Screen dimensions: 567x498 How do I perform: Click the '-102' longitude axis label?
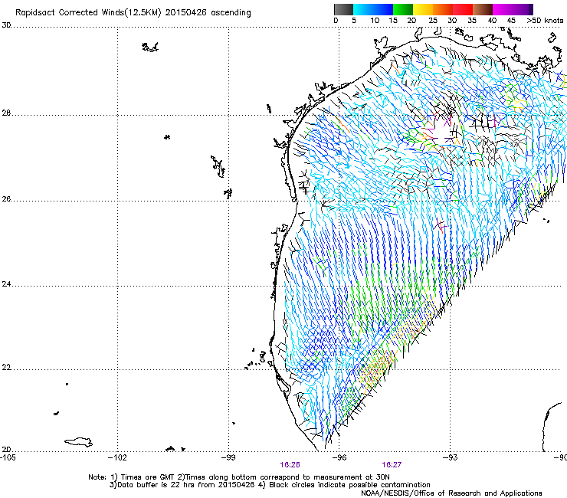coord(117,457)
